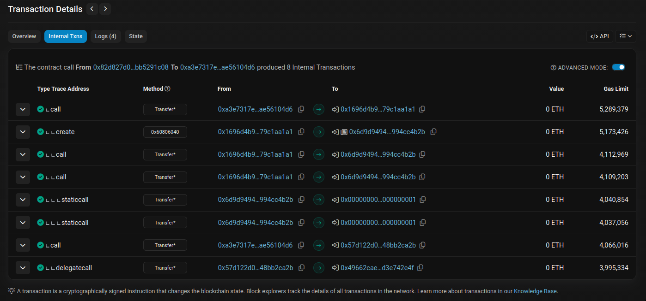Click the API button
Viewport: 646px width, 301px height.
coord(600,36)
